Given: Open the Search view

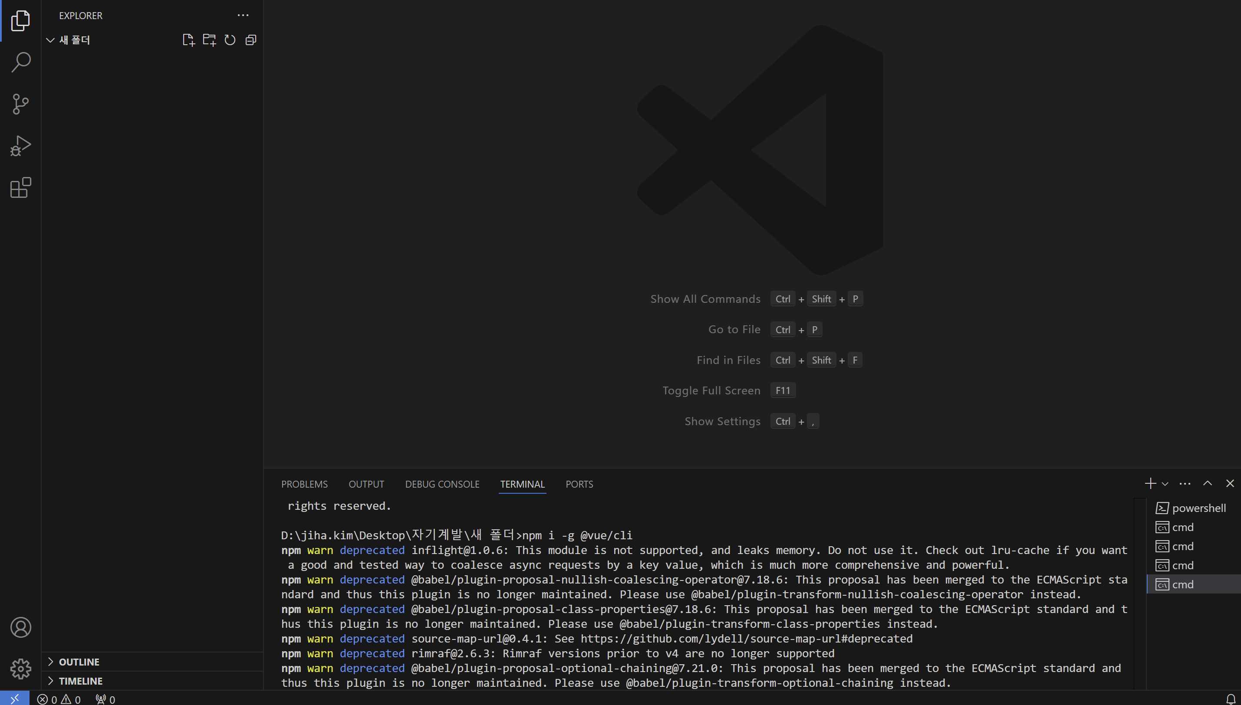Looking at the screenshot, I should coord(20,62).
